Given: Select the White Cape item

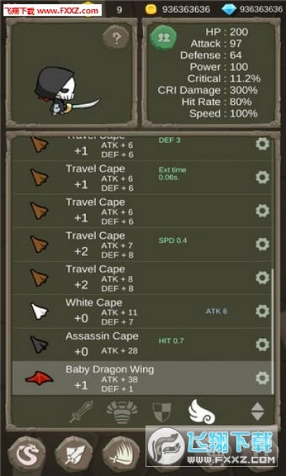Looking at the screenshot, I should (142, 311).
